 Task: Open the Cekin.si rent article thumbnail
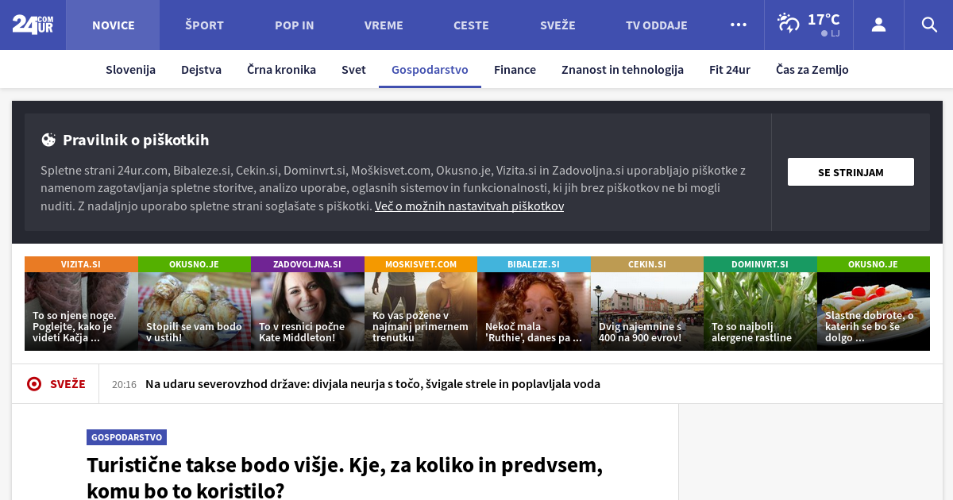(646, 310)
